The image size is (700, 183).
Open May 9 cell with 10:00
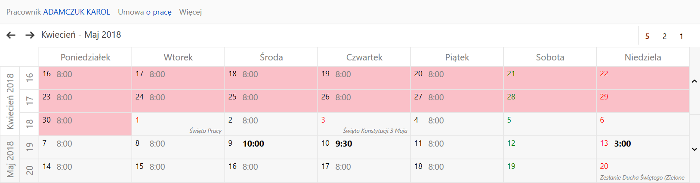271,147
